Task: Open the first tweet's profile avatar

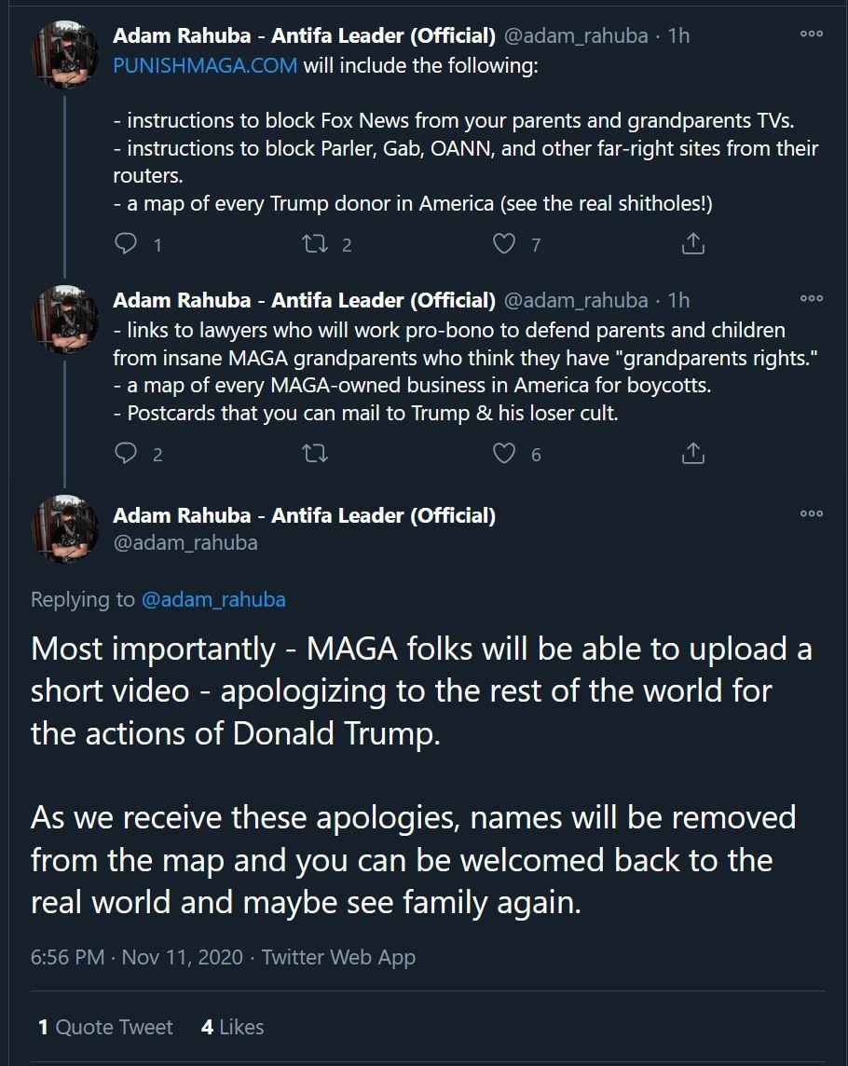Action: pos(65,54)
